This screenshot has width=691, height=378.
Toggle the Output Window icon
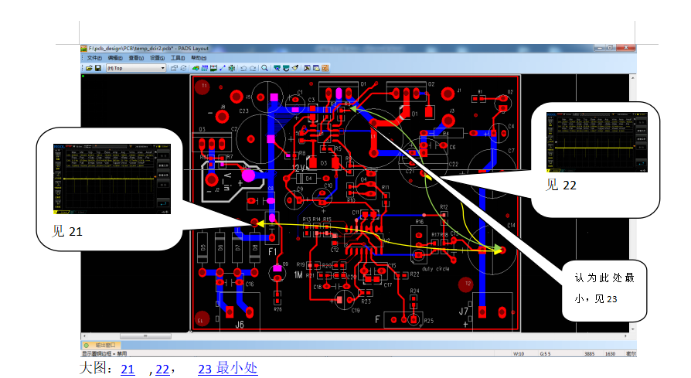(307, 68)
